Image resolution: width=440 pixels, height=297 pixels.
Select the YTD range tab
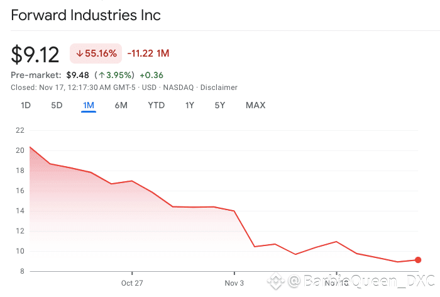[156, 105]
